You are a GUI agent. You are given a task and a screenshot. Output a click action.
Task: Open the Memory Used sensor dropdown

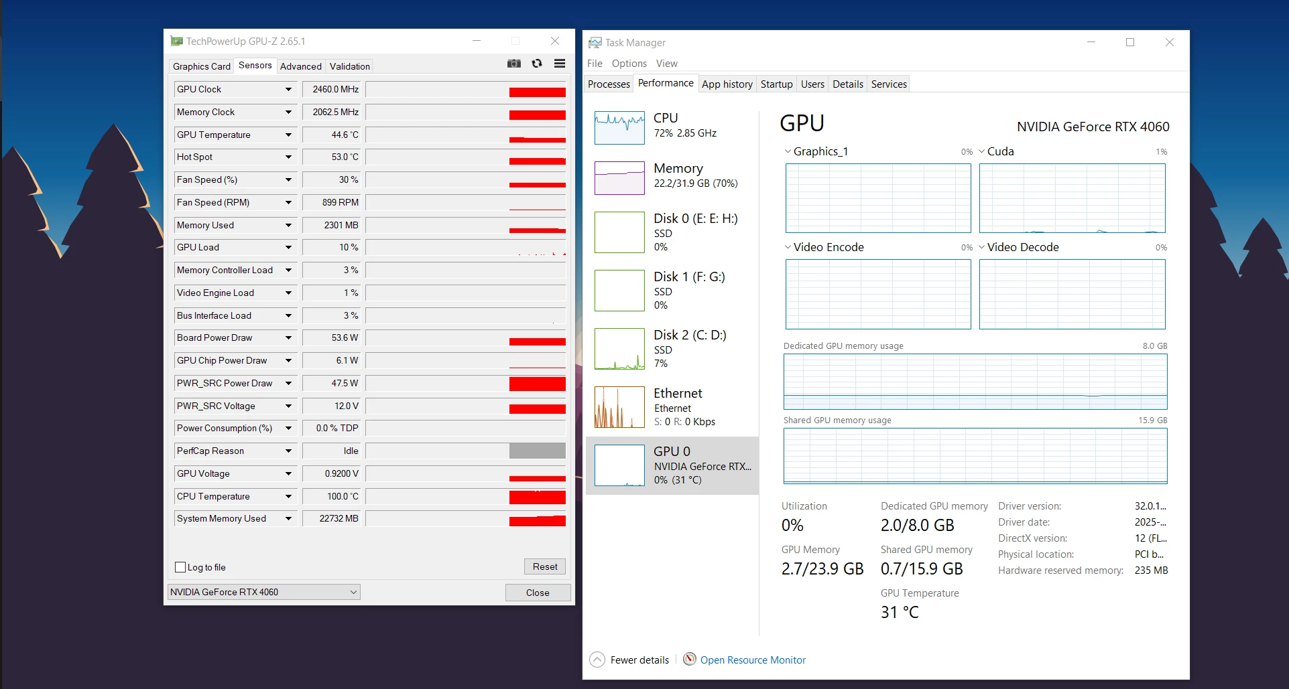(x=288, y=225)
